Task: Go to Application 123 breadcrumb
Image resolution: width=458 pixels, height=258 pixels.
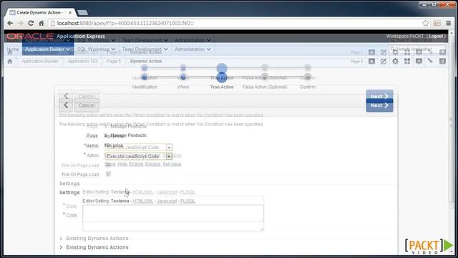Action: click(82, 61)
